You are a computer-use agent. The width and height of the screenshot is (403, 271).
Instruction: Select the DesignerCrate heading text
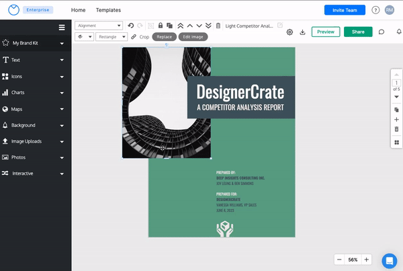[x=240, y=92]
